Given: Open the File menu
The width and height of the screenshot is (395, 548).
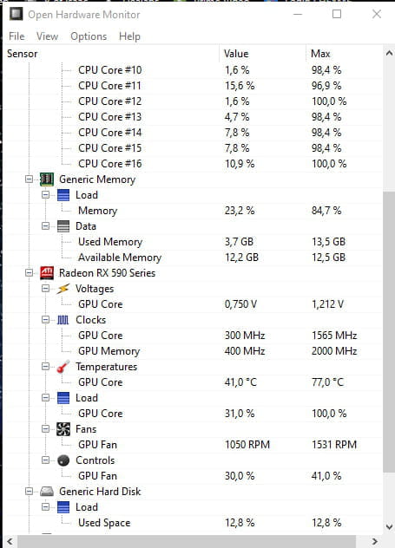Looking at the screenshot, I should pyautogui.click(x=16, y=36).
